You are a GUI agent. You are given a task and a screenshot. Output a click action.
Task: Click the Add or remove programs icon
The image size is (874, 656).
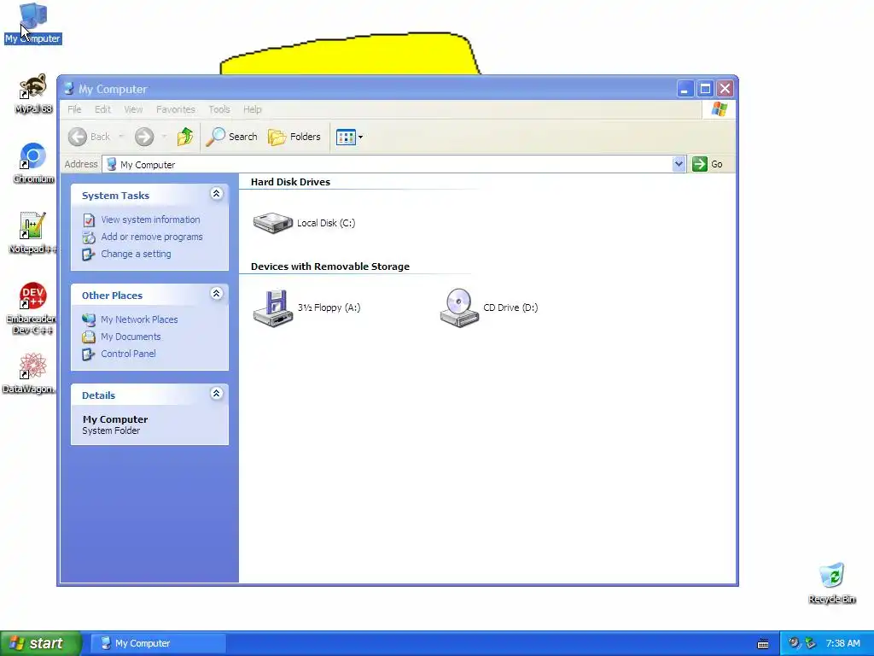89,237
